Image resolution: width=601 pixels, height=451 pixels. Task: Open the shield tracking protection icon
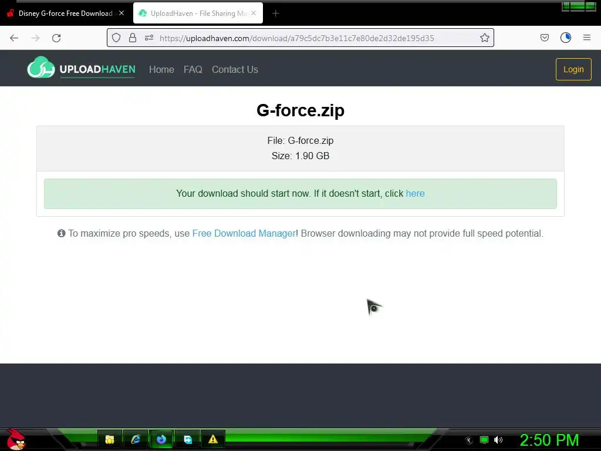tap(116, 38)
